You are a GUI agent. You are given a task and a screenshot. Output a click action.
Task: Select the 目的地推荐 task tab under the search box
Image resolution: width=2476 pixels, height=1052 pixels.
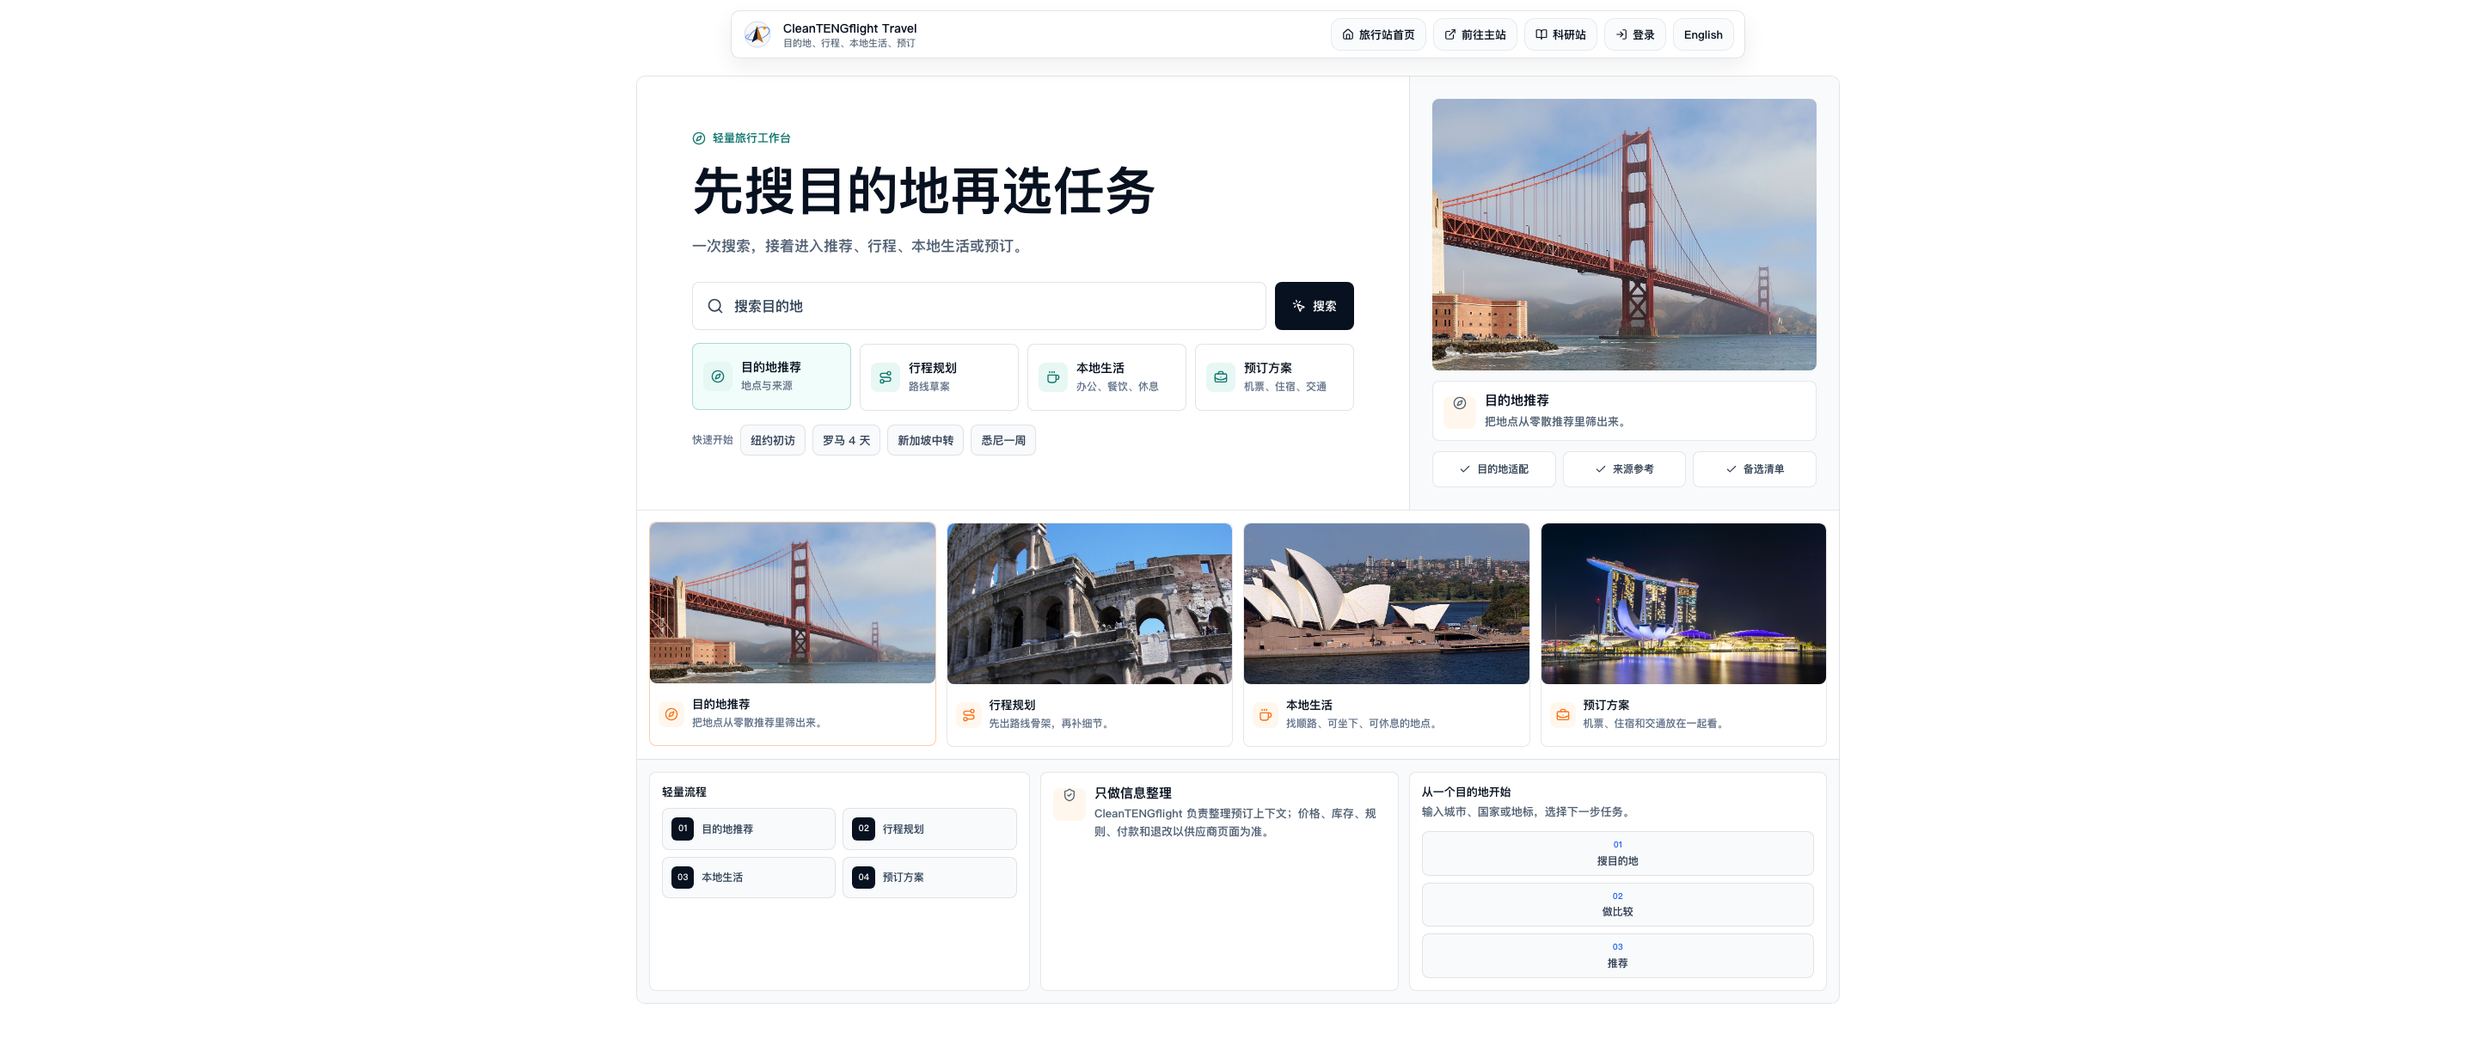(x=771, y=376)
